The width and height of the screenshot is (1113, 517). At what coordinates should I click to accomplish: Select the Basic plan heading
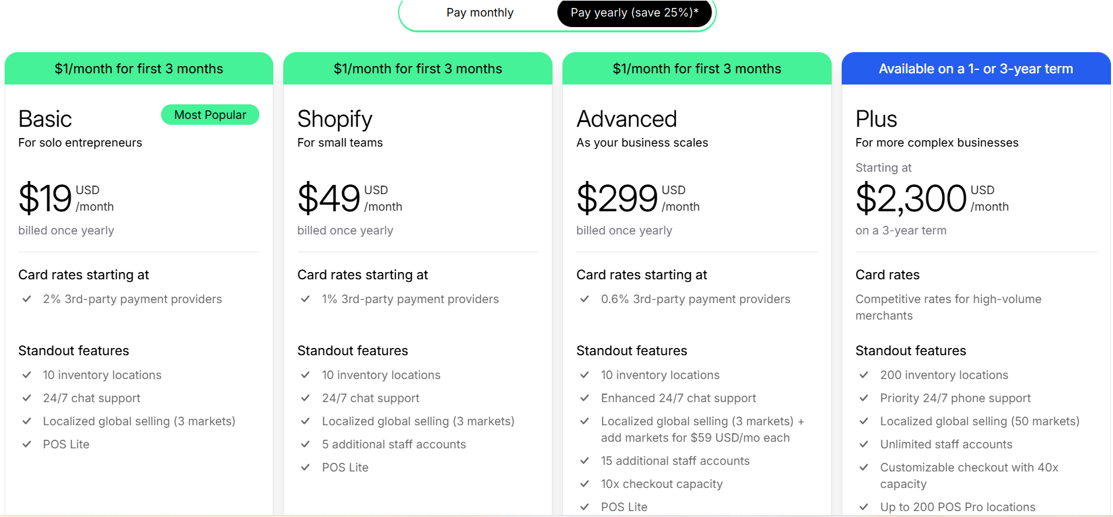[x=45, y=119]
